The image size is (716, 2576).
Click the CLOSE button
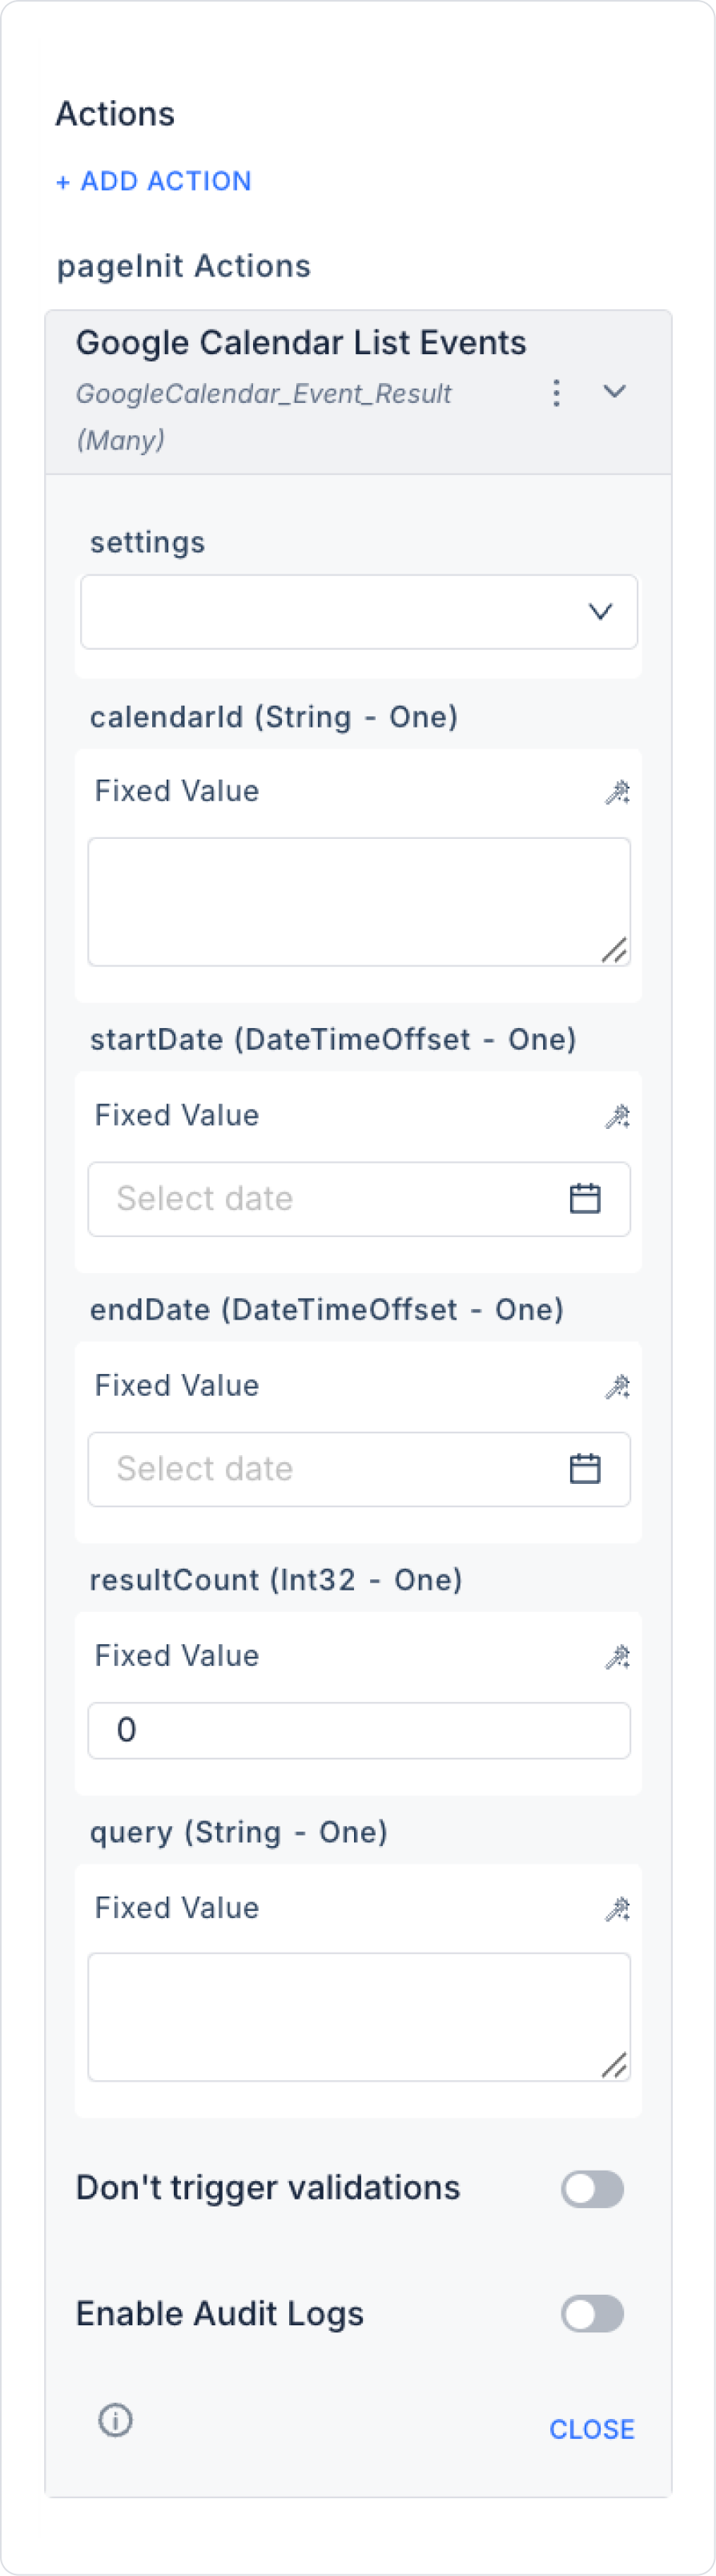(591, 2429)
